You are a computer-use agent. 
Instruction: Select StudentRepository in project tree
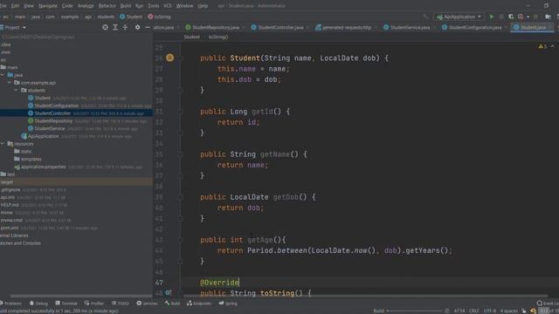click(x=53, y=121)
